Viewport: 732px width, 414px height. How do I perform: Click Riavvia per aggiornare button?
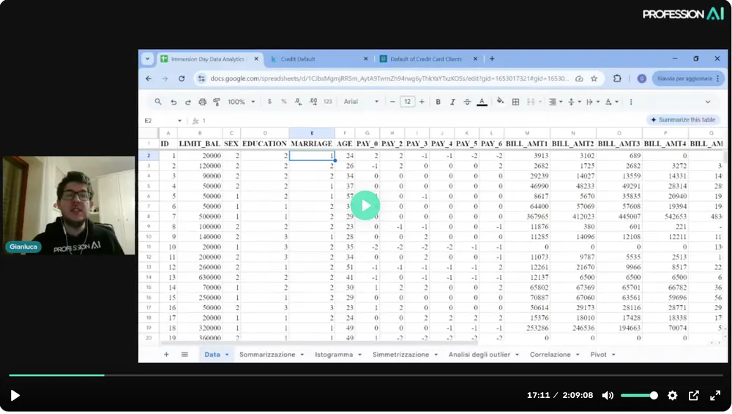pos(688,79)
